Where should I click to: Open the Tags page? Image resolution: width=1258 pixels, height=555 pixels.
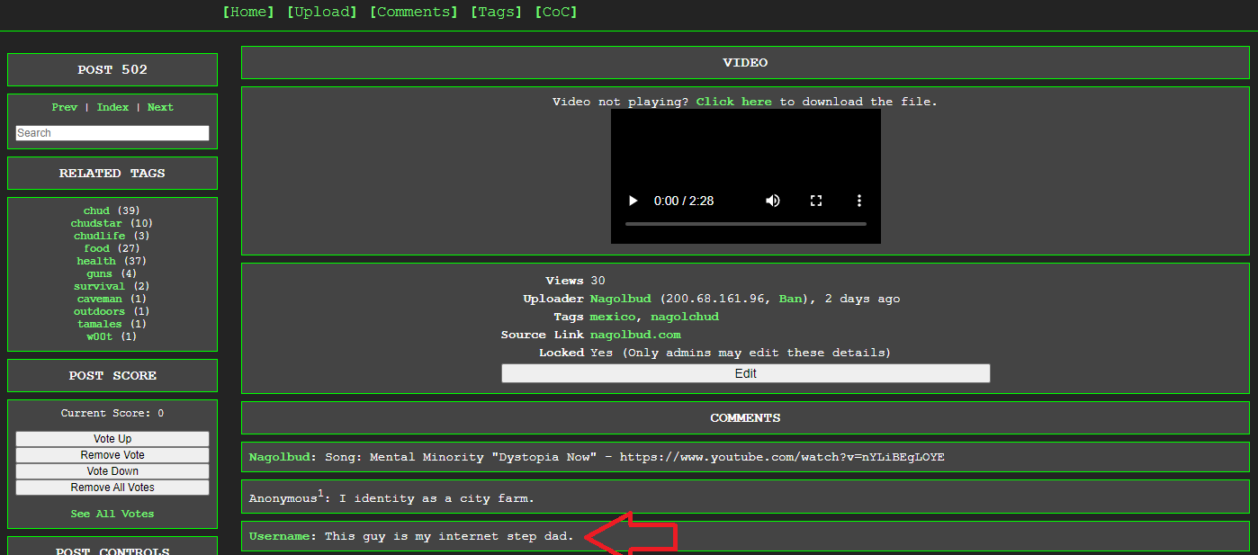click(496, 12)
